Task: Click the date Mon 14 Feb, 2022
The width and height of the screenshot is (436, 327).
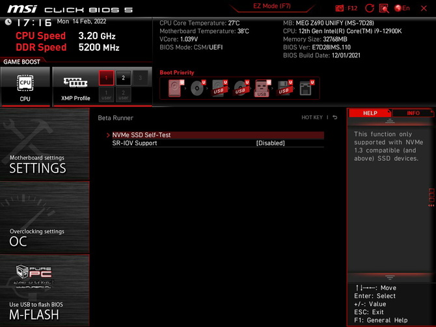Action: pyautogui.click(x=81, y=21)
